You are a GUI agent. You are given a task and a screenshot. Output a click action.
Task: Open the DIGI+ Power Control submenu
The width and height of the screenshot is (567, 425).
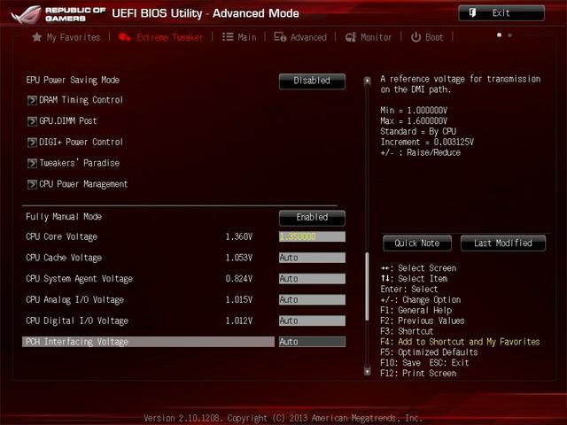81,143
